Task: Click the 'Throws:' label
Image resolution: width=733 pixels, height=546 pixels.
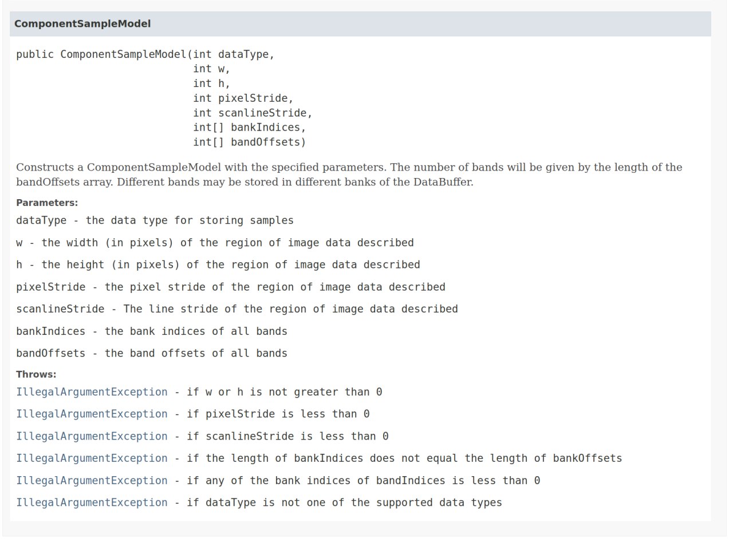Action: point(36,374)
